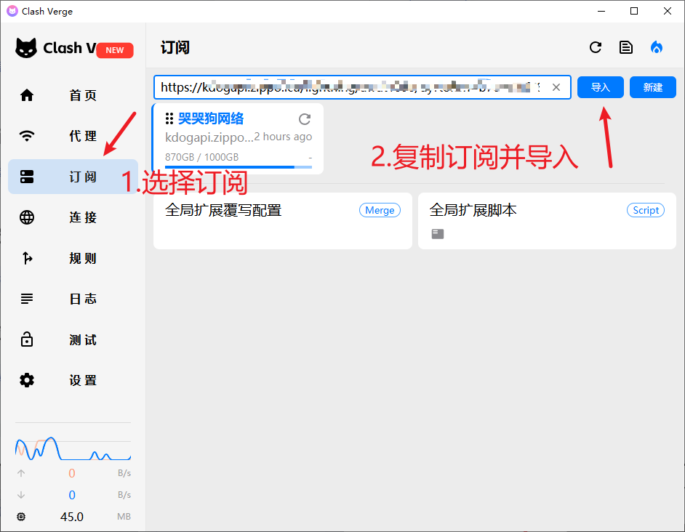Image resolution: width=685 pixels, height=532 pixels.
Task: Minimize the Clash Verge window
Action: click(601, 11)
